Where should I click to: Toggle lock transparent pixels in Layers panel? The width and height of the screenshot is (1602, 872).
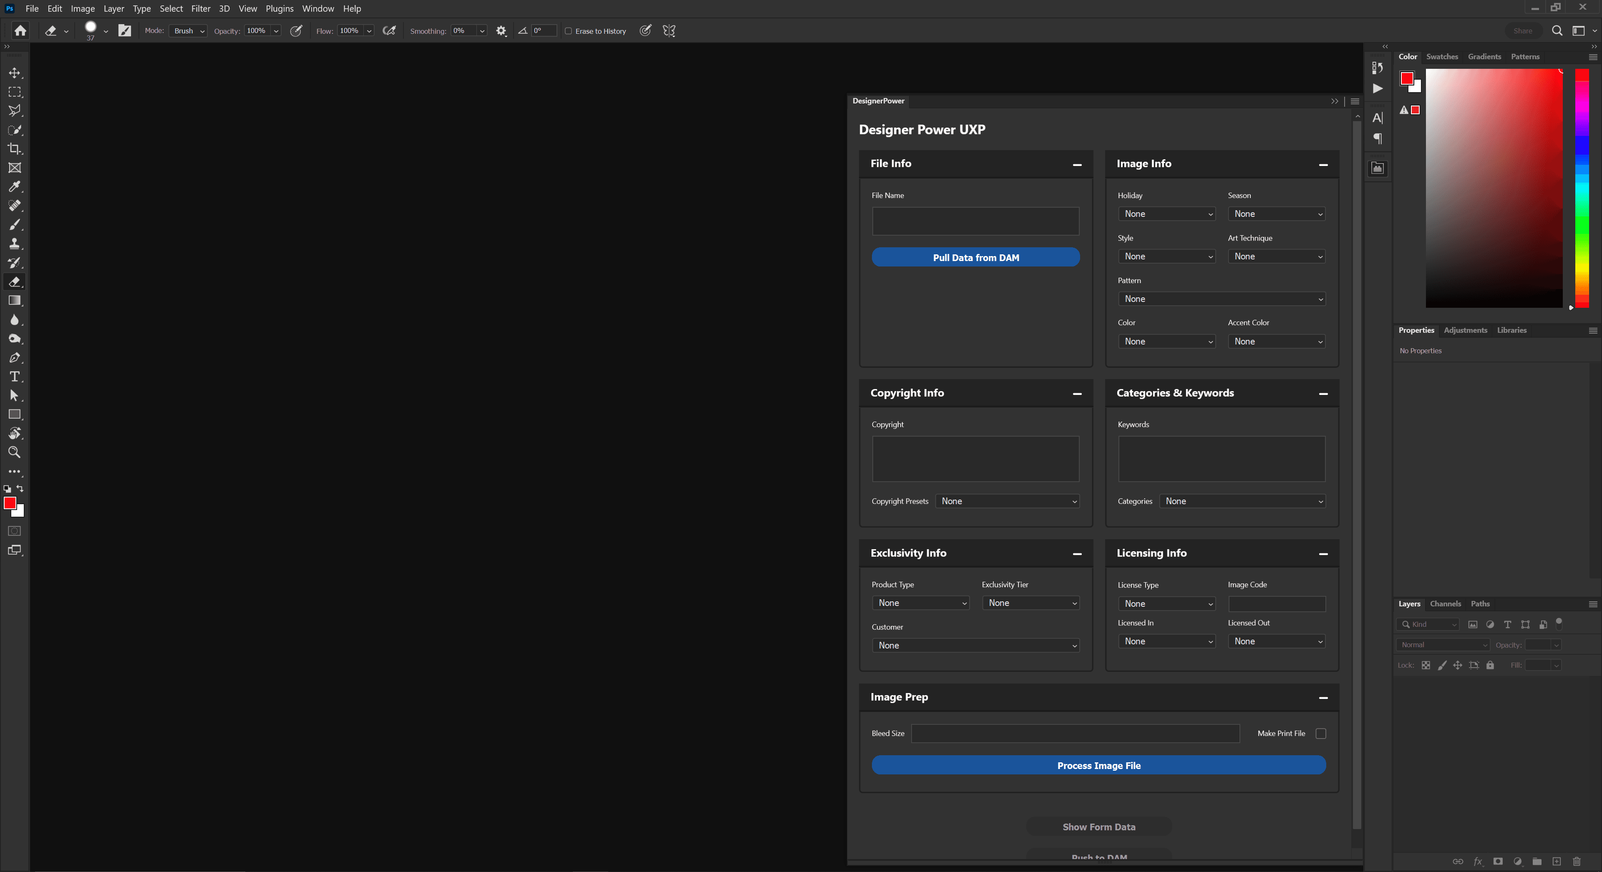coord(1427,665)
